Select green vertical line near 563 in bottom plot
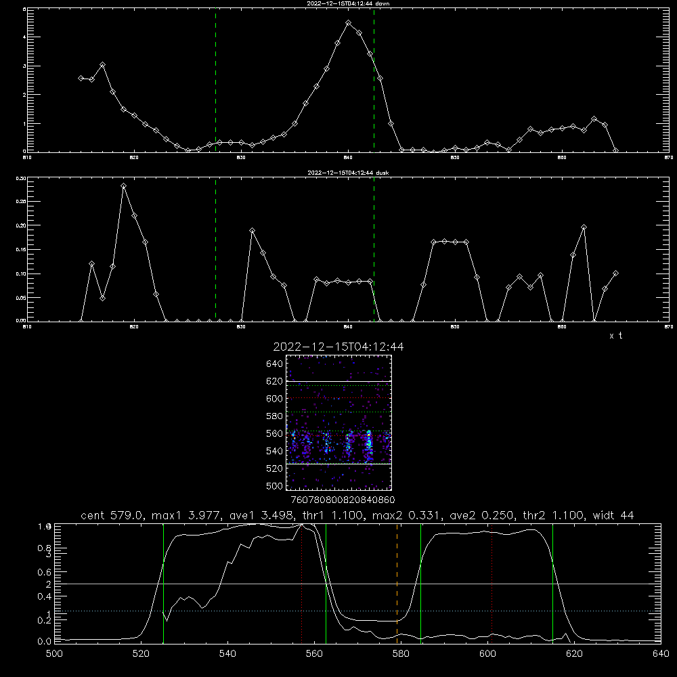This screenshot has height=677, width=677. tap(326, 584)
